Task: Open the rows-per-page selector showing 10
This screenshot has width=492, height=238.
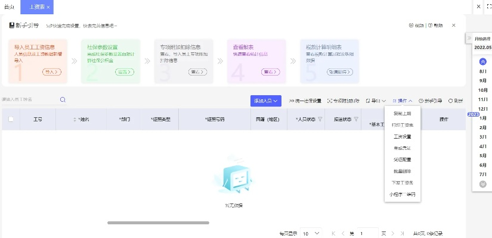Action: point(311,234)
